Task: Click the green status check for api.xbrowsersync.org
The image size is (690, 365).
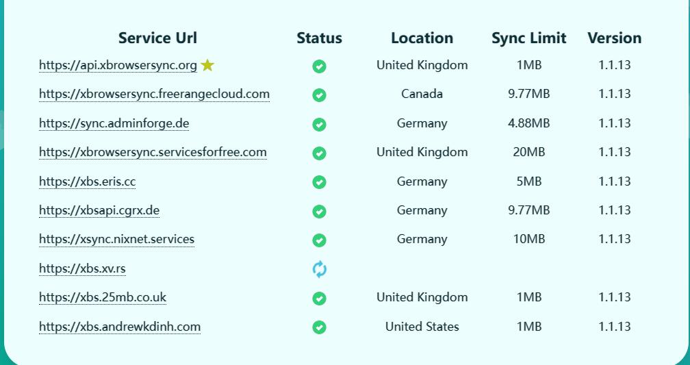Action: 319,66
